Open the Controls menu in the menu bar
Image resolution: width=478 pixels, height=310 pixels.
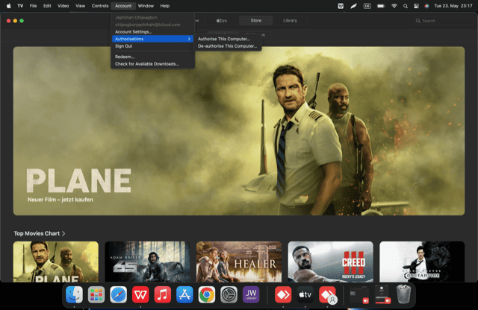point(99,5)
